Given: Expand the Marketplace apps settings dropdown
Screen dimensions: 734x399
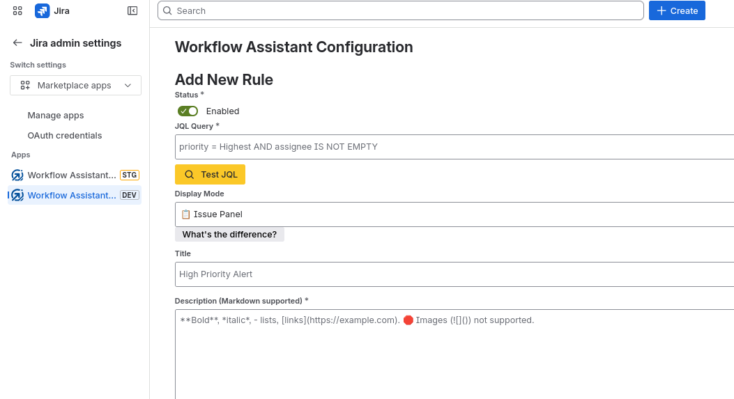Looking at the screenshot, I should (75, 85).
